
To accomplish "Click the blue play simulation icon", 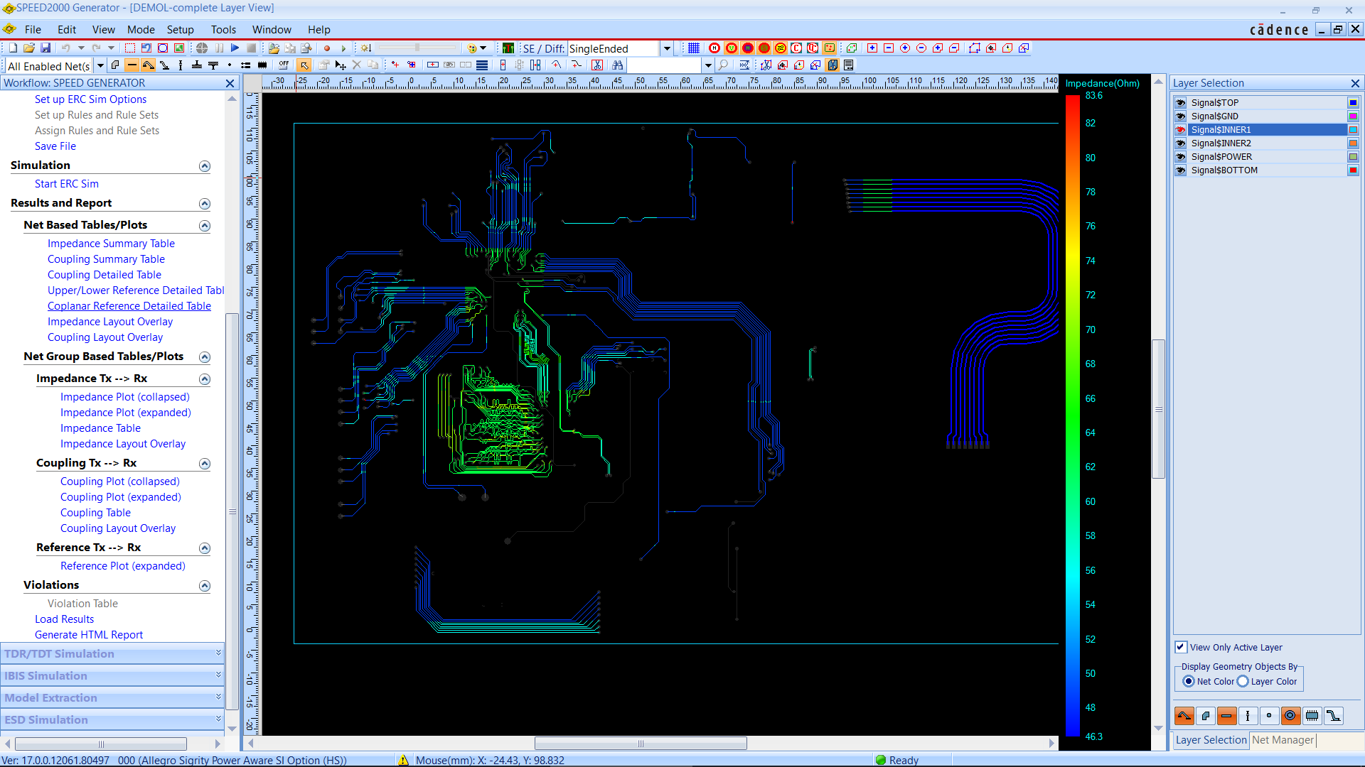I will tap(235, 48).
